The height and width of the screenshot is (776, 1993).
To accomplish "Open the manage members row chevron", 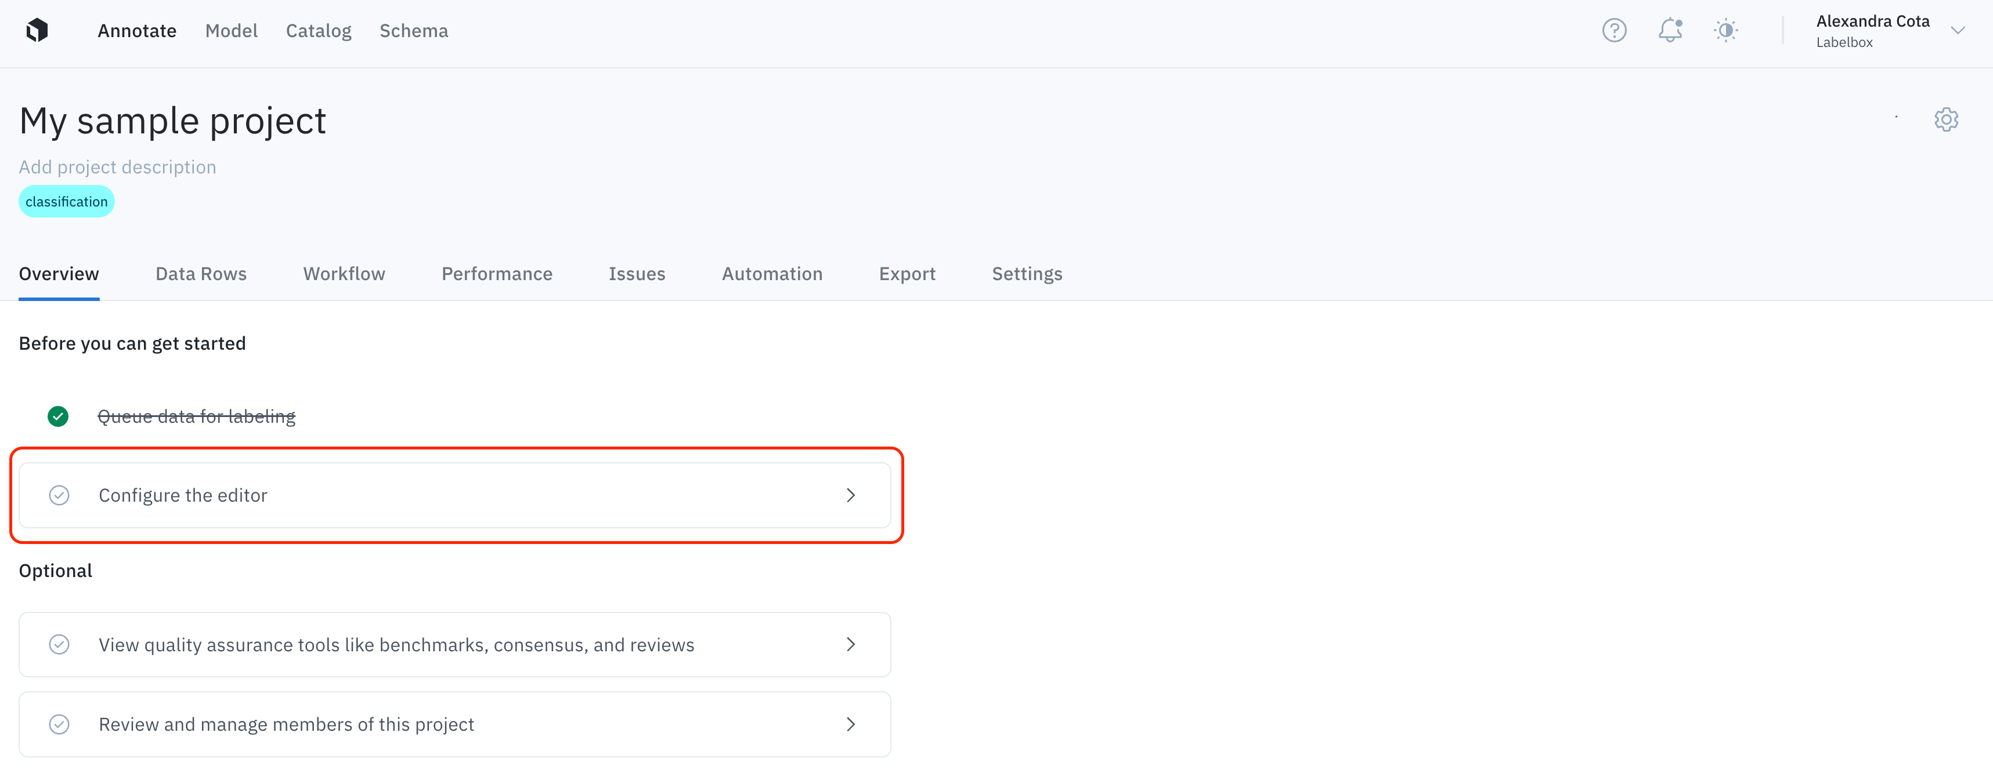I will click(850, 724).
